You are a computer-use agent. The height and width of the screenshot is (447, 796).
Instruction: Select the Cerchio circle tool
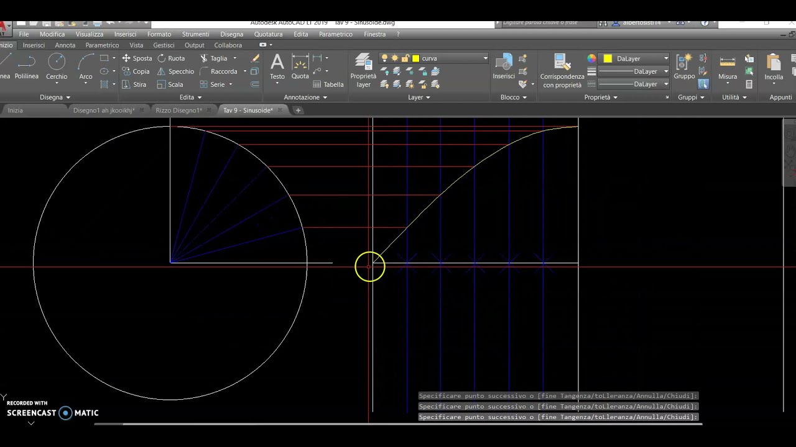[57, 67]
